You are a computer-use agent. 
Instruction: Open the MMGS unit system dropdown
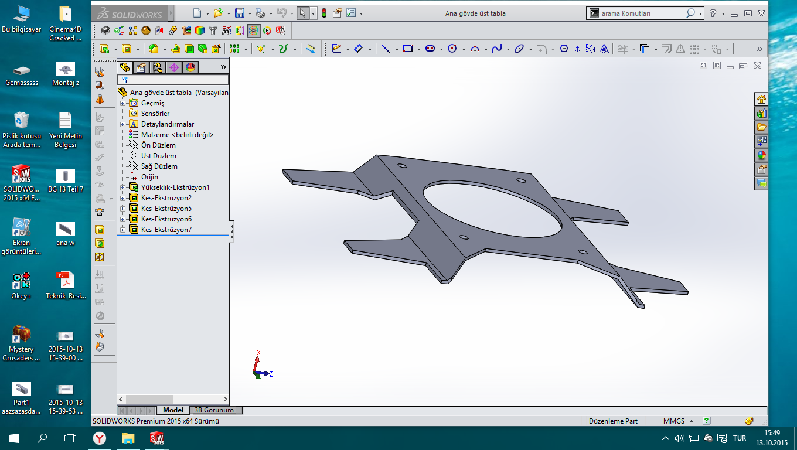click(x=691, y=421)
